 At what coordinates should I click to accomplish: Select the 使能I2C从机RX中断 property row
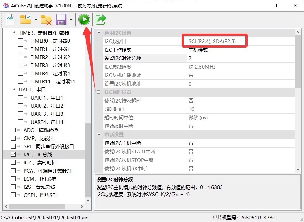tap(199, 168)
